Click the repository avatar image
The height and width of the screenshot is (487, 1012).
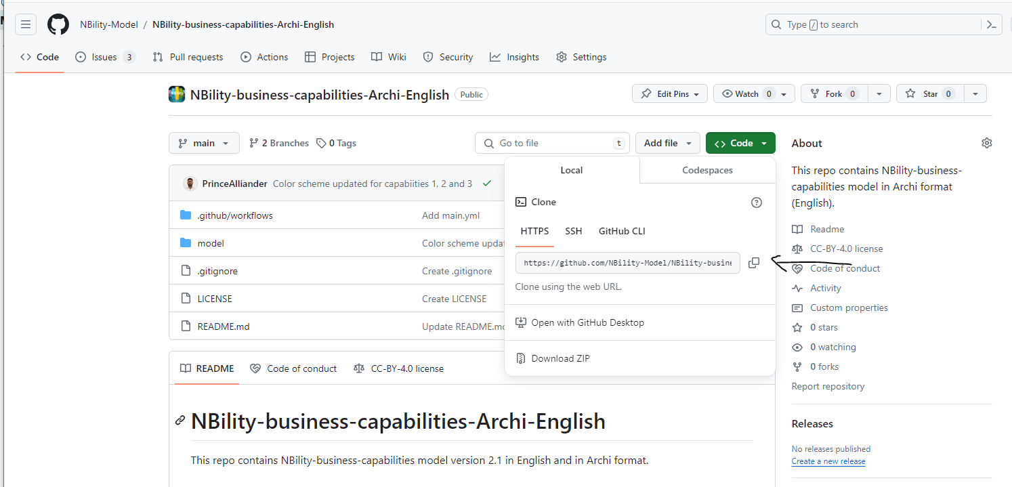tap(176, 94)
